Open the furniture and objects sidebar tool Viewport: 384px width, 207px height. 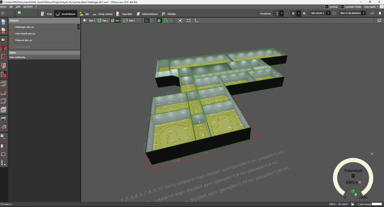[x=4, y=119]
